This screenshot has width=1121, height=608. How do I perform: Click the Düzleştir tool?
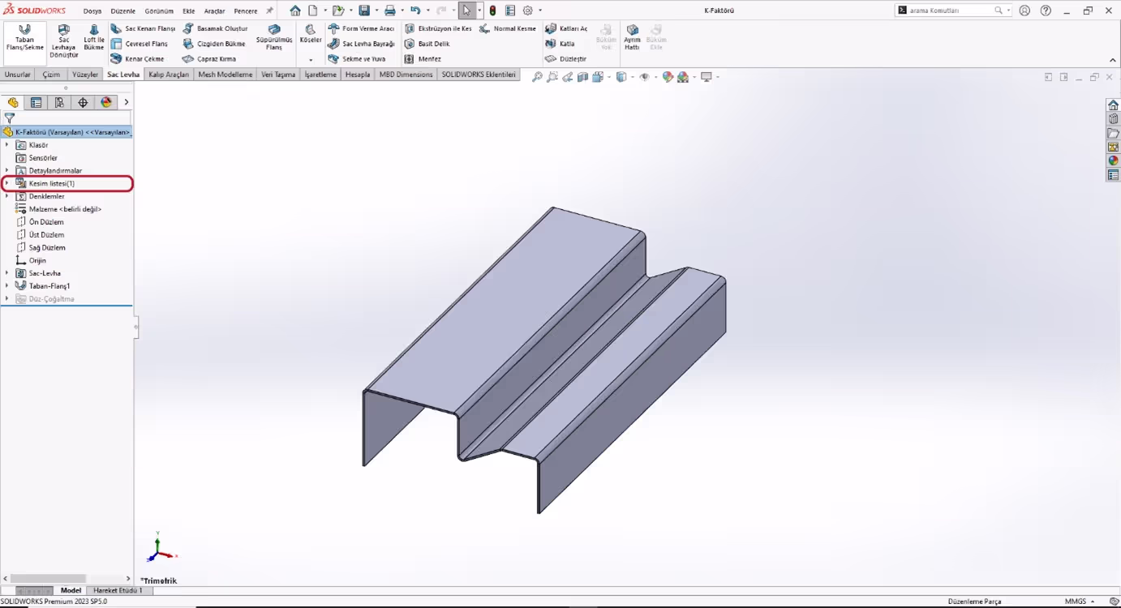[565, 59]
